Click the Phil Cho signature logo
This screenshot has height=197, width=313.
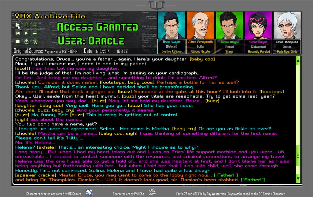click(153, 192)
